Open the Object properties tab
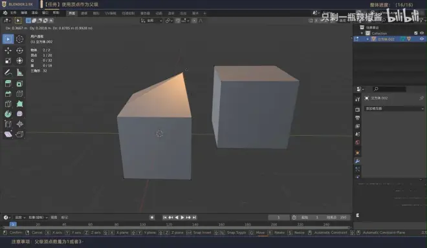Viewport: 427px width, 248px height. [357, 153]
